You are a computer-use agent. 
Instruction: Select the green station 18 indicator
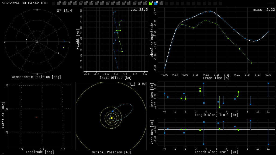(x=150, y=3)
